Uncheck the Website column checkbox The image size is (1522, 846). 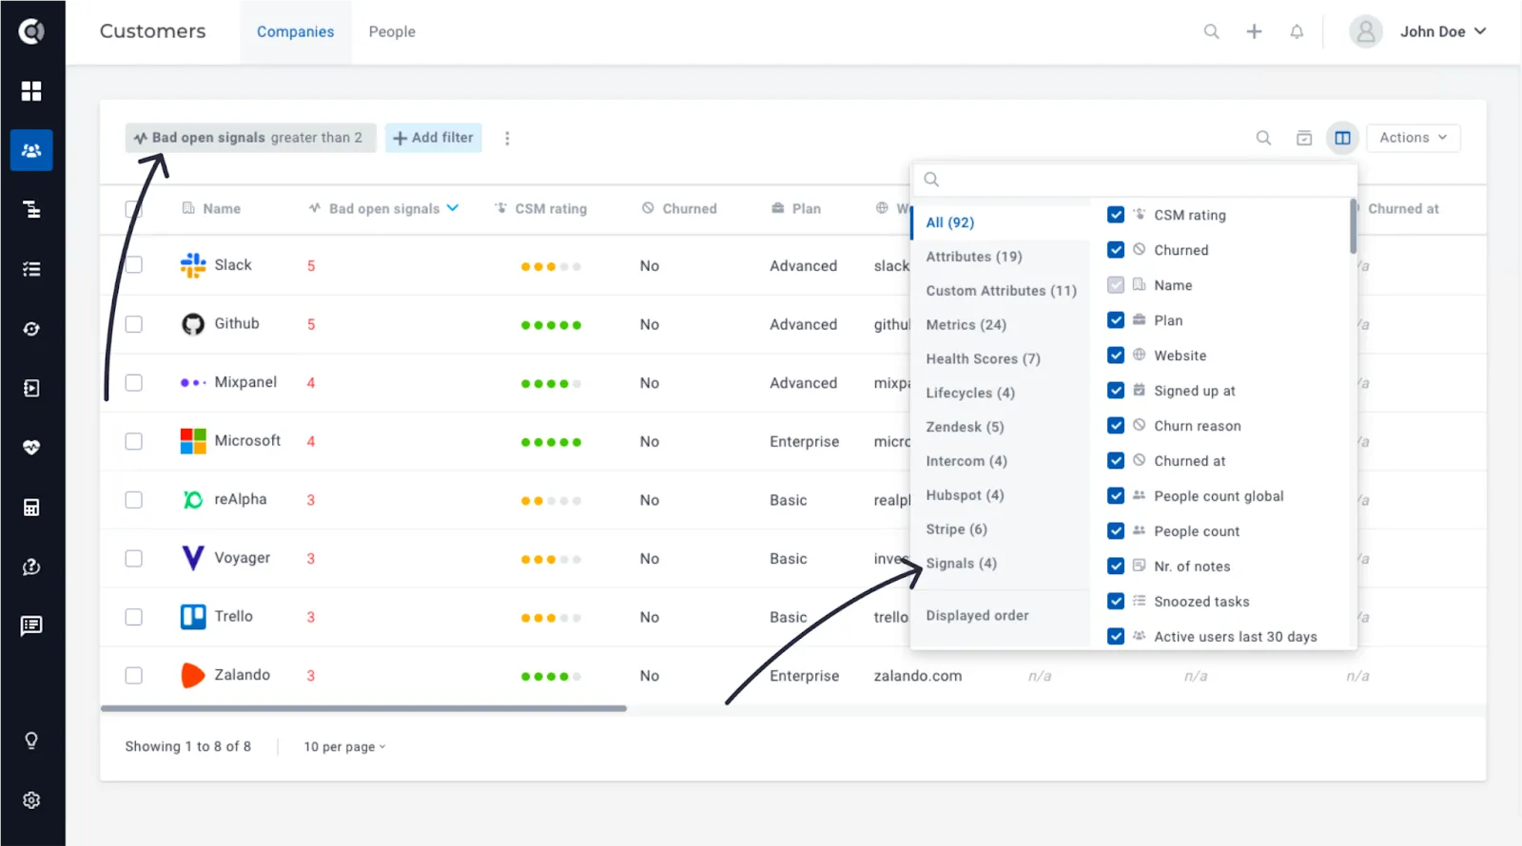point(1116,356)
